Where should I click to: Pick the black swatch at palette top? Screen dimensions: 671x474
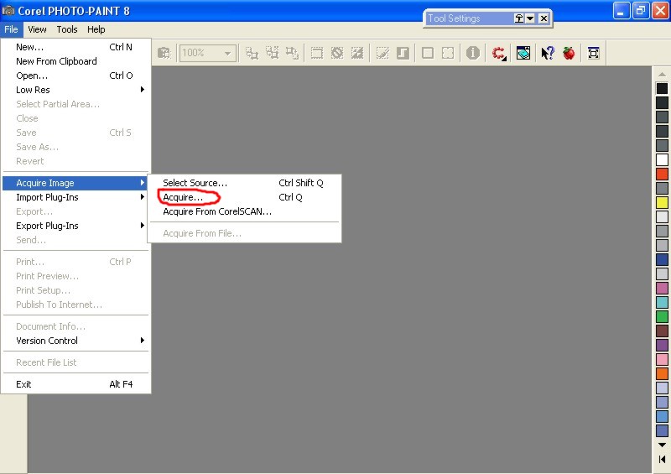pos(662,88)
